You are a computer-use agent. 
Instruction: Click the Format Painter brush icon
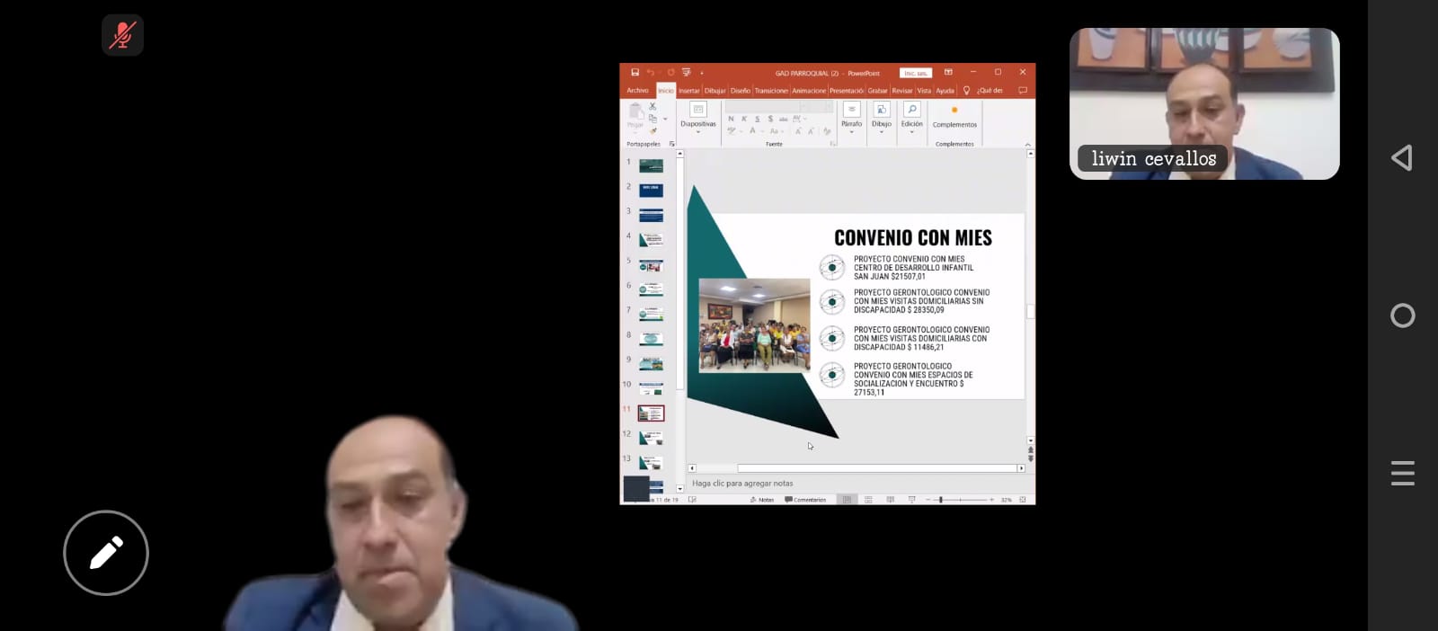pos(653,131)
